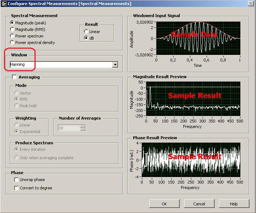Viewport: 256px width, 213px height.
Task: Select Magnitude (RMS) measurement option
Action: [28, 29]
